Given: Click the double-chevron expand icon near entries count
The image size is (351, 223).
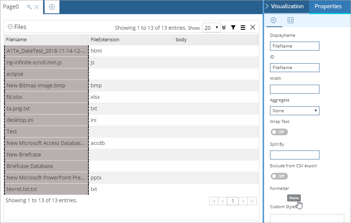Looking at the screenshot, I should [224, 27].
